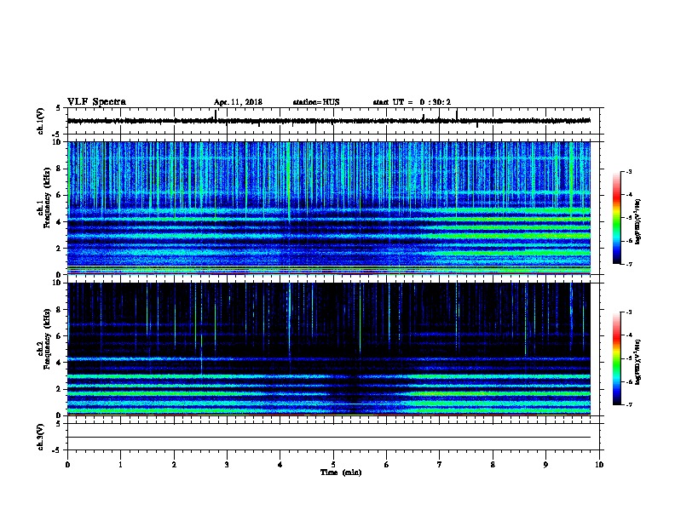Screen dimensions: 675x521
Task: Click the 'start UT = 0:30:2' label
Action: (412, 102)
